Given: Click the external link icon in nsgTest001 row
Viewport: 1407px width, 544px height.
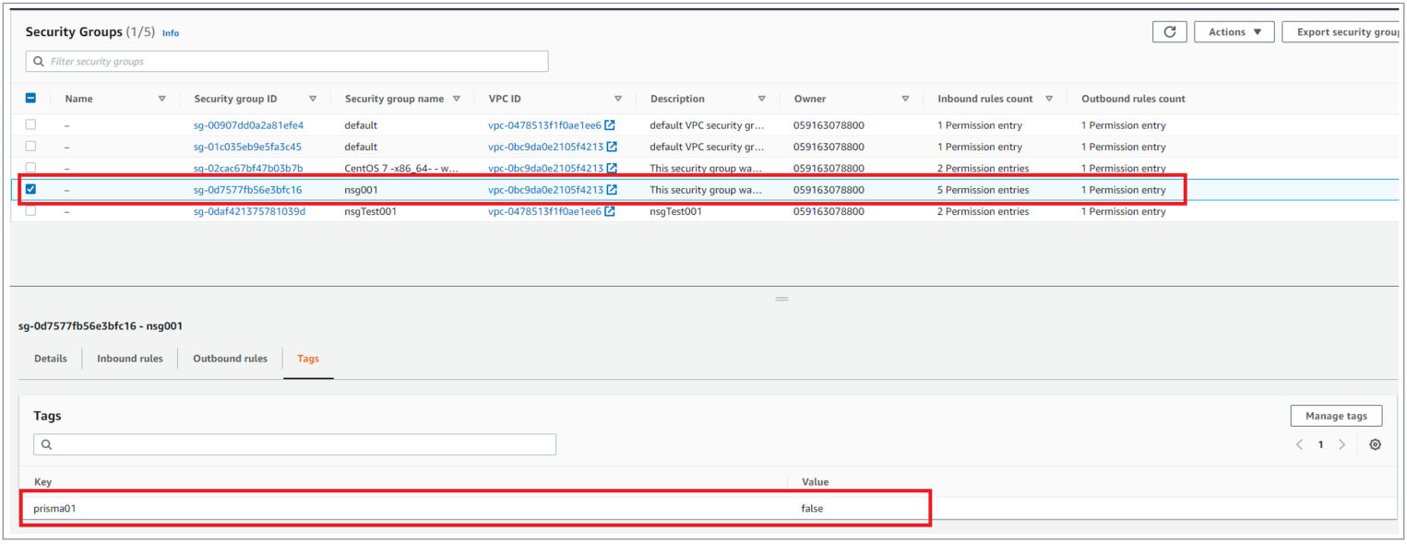Looking at the screenshot, I should (x=610, y=211).
